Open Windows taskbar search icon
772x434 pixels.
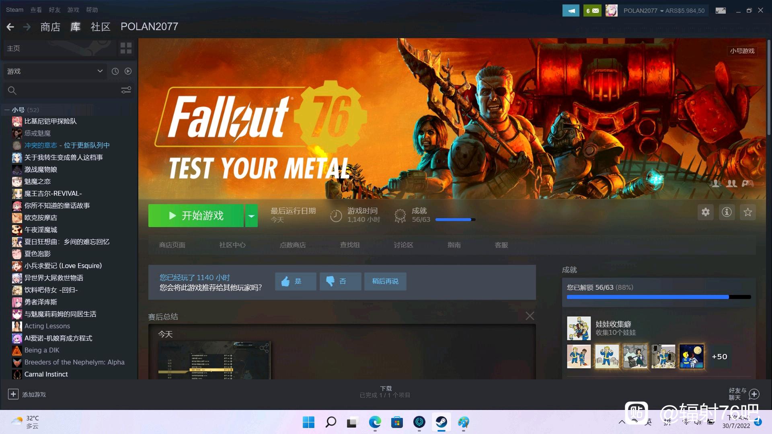tap(331, 422)
